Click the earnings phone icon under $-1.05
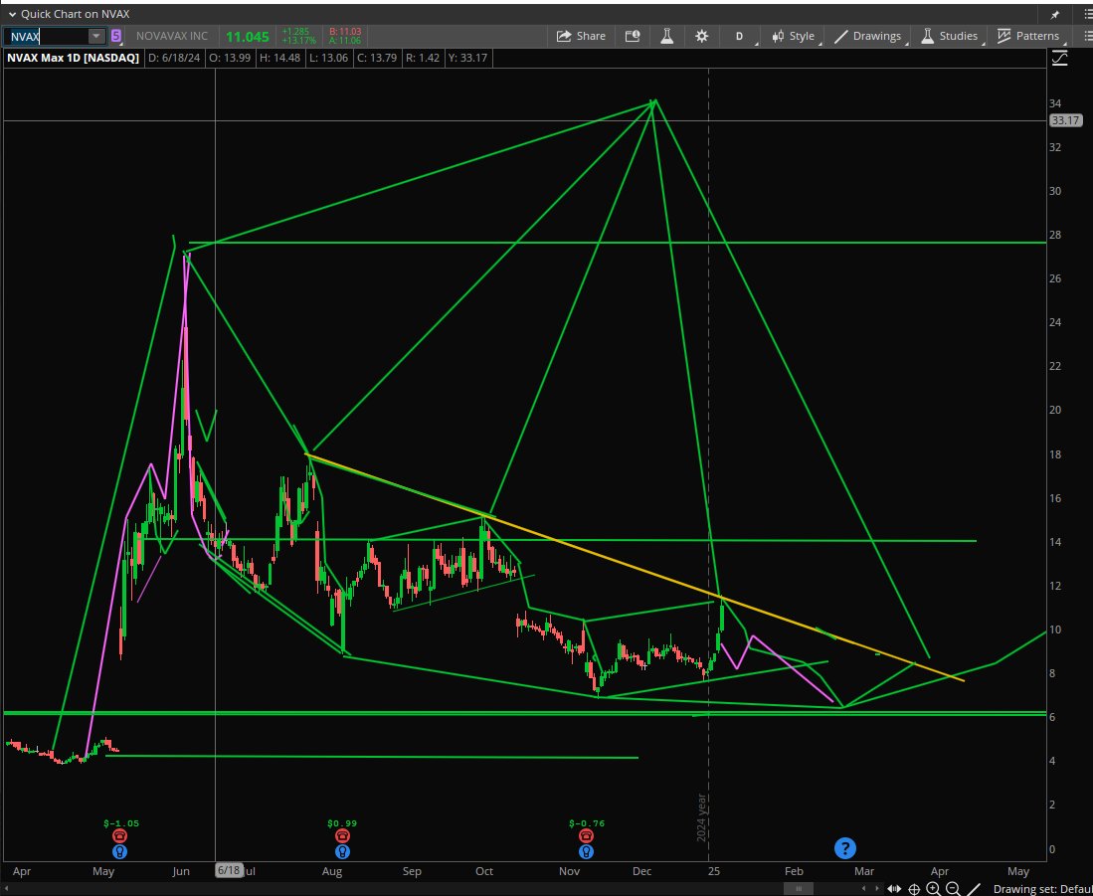1093x896 pixels. click(120, 836)
